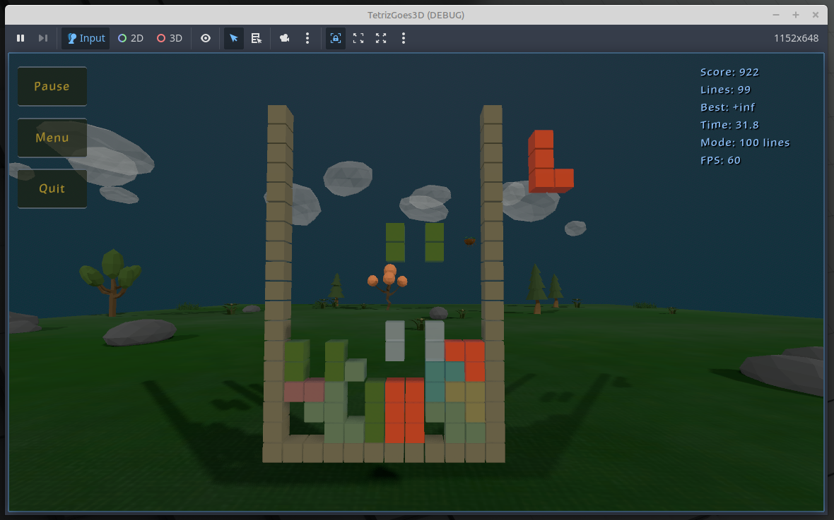Screen dimensions: 834x520
Task: Toggle Input selection mode
Action: click(x=86, y=38)
